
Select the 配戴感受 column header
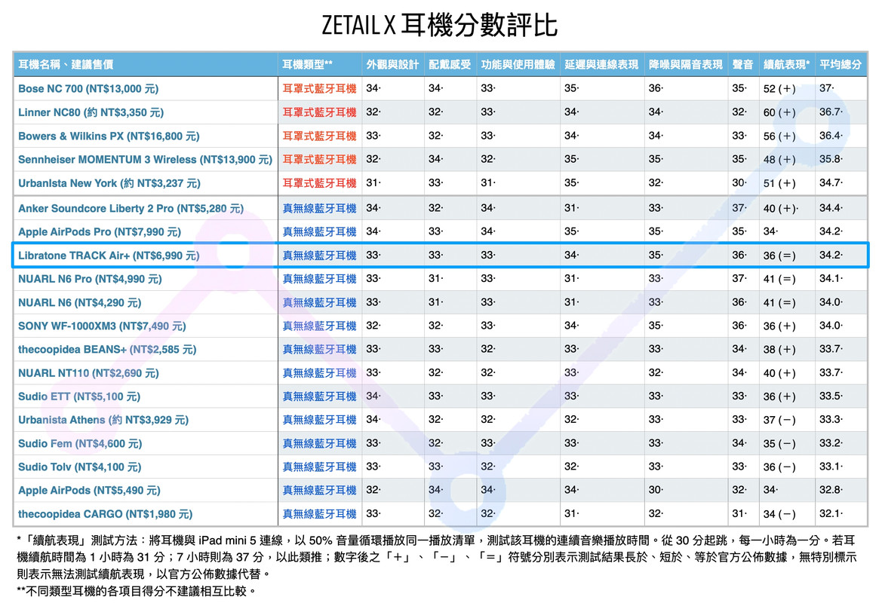[x=450, y=65]
